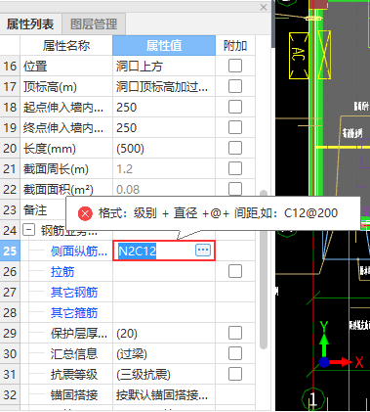Tick 附加 checkbox for 起点伸入墙内 row
This screenshot has height=412, width=370.
[235, 107]
